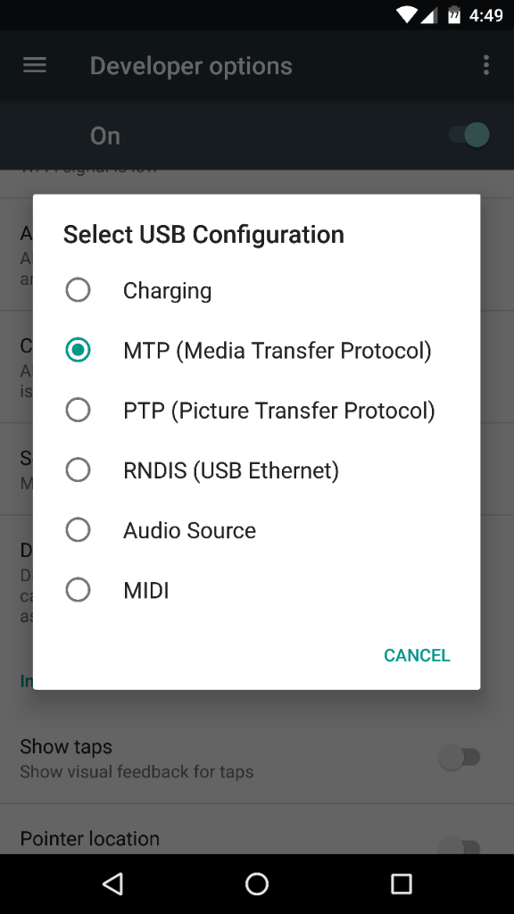The width and height of the screenshot is (514, 914).
Task: Select the PTP radio button
Action: pos(79,410)
